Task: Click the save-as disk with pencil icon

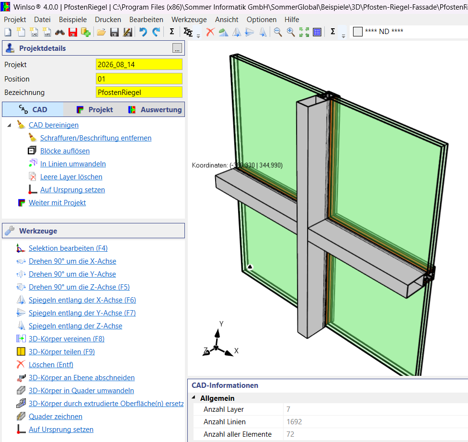Action: pos(127,32)
